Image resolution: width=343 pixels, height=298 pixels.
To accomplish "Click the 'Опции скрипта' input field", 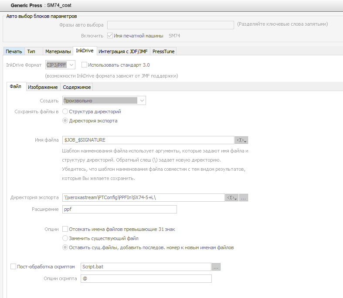I will (146, 278).
